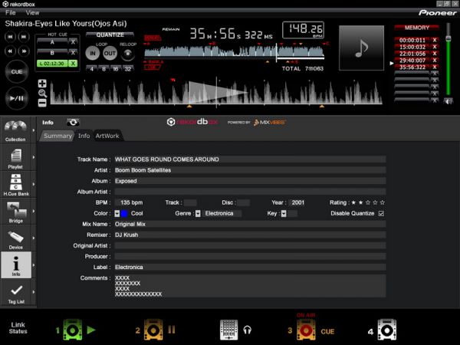This screenshot has height=345, width=460.
Task: Expand the Device arrow
Action: (x=34, y=238)
